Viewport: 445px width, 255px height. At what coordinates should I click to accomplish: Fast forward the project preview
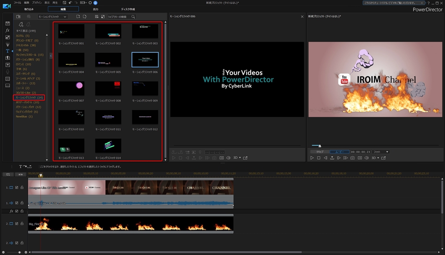point(345,158)
